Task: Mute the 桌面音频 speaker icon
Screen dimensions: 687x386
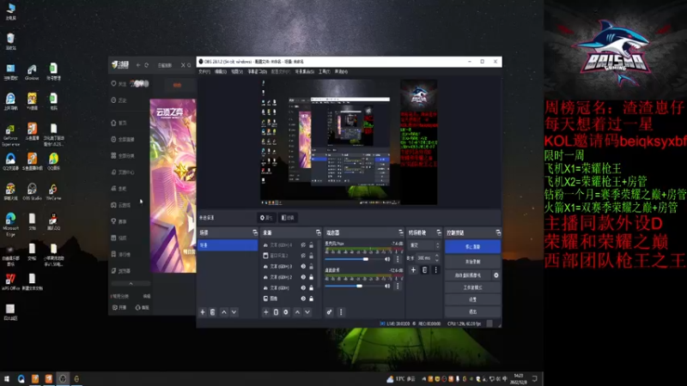Action: point(387,286)
